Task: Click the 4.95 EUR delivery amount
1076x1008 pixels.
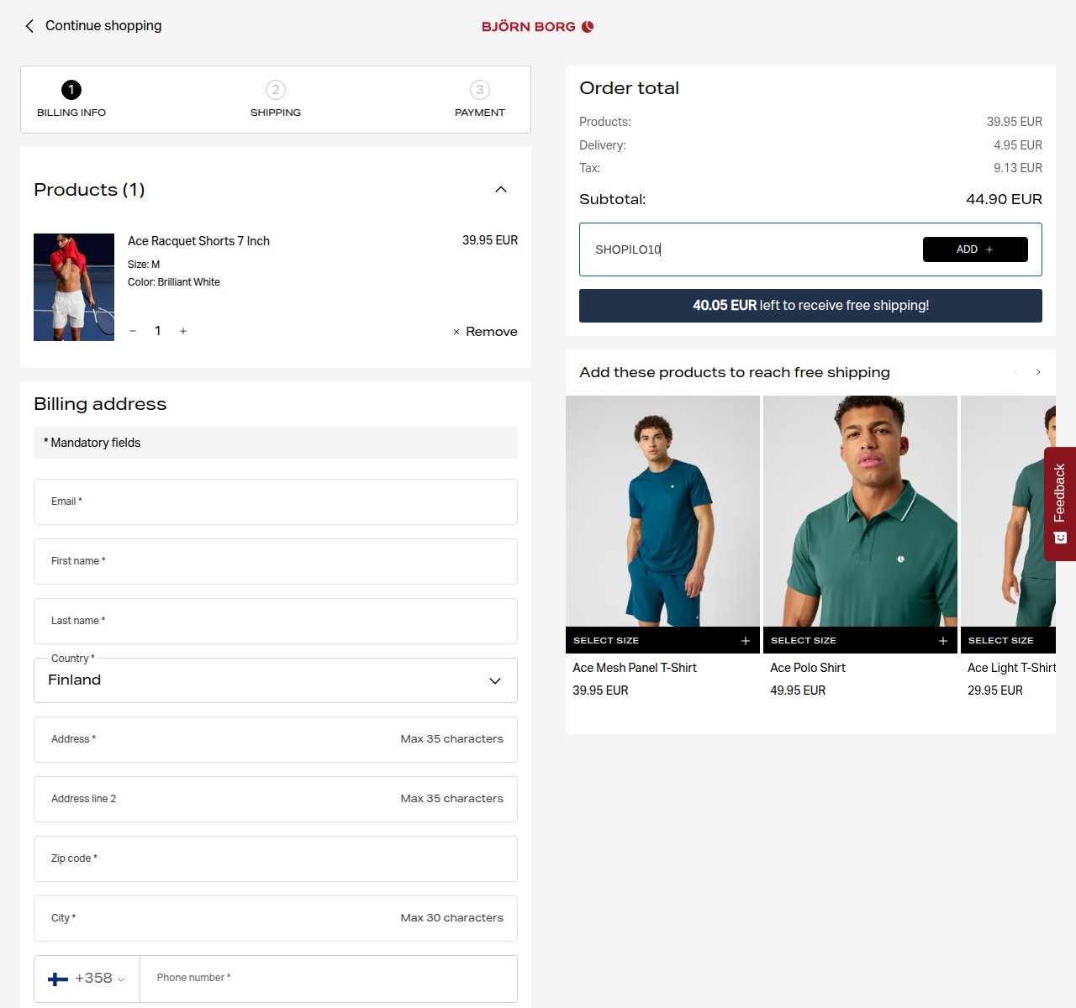Action: [1018, 145]
